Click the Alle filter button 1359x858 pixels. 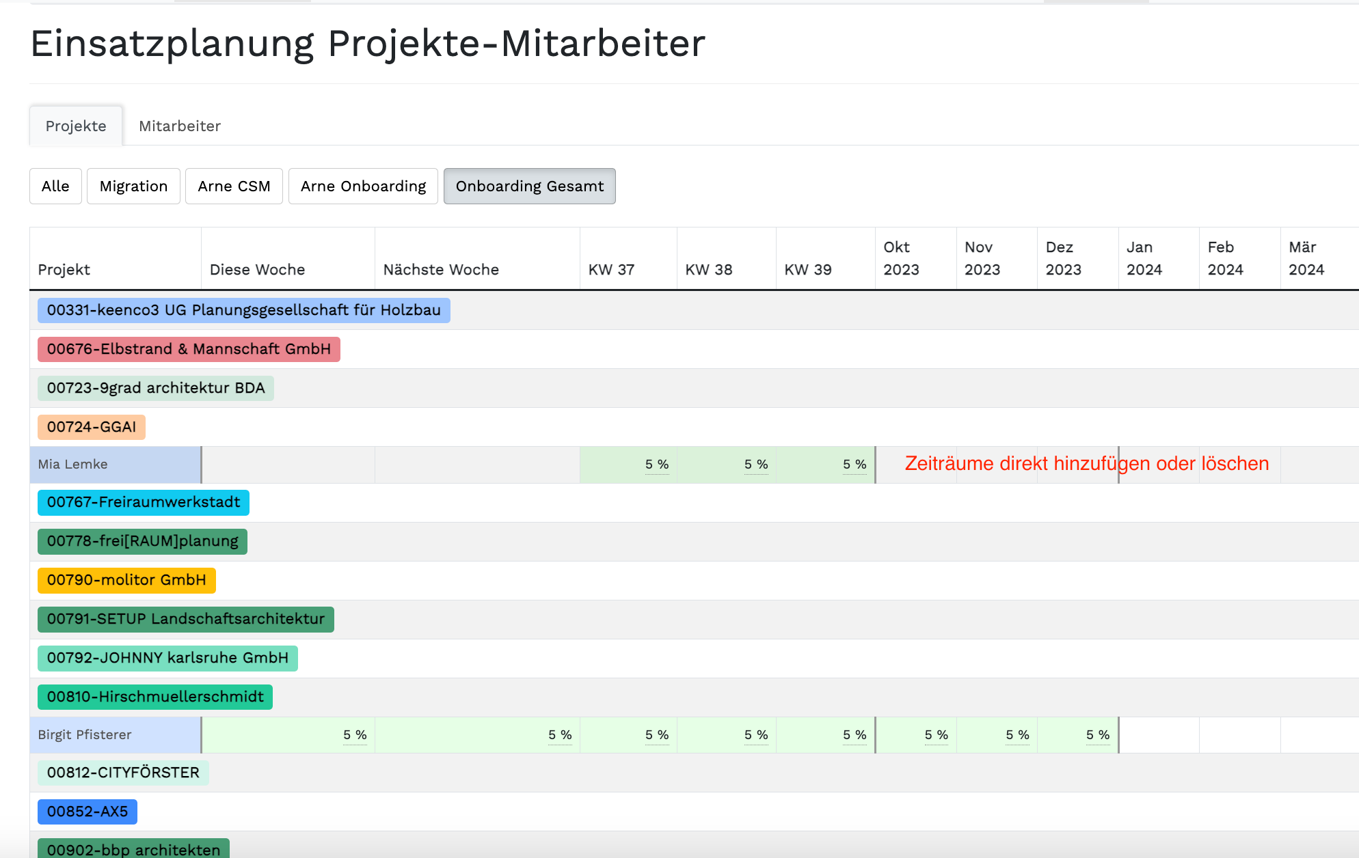coord(55,186)
